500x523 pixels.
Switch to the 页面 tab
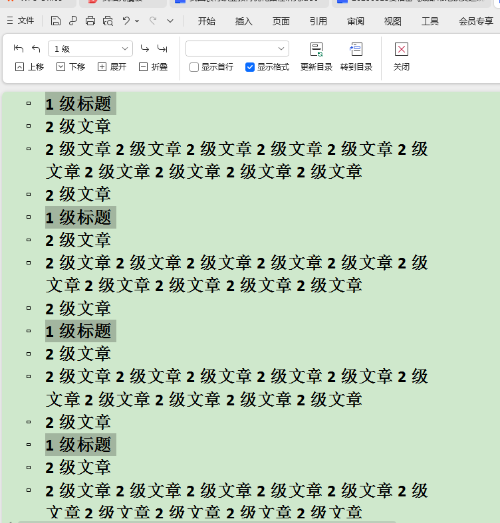tap(281, 21)
